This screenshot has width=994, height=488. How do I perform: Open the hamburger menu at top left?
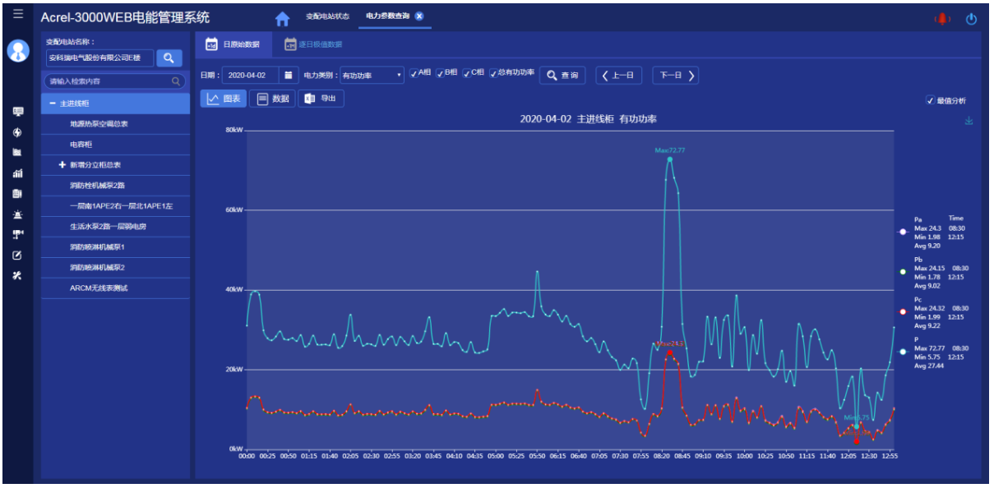pyautogui.click(x=18, y=15)
